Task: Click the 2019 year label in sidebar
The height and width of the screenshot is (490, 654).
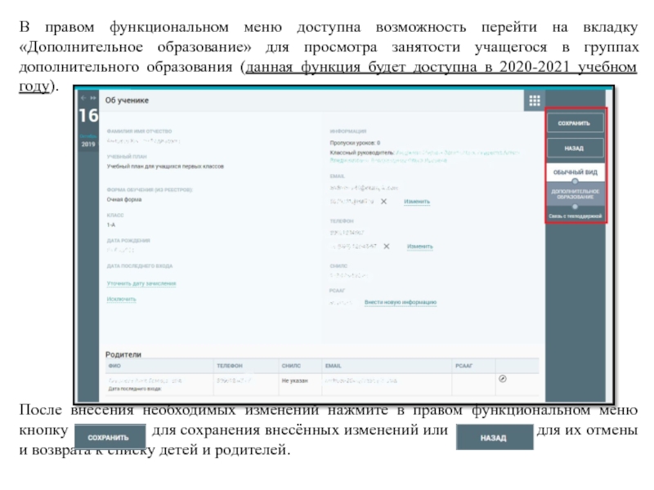Action: click(x=87, y=144)
